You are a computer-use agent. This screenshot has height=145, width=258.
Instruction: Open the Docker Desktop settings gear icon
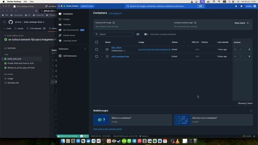point(241,6)
